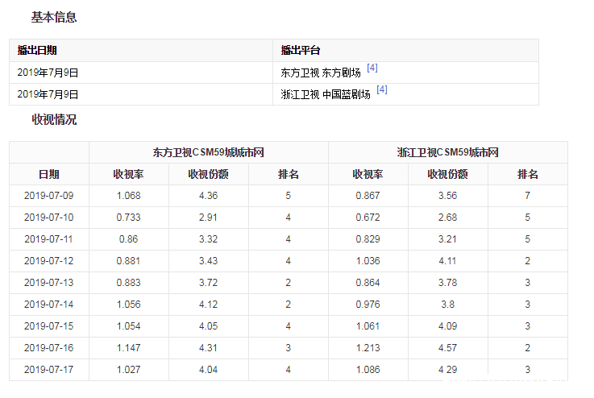
Task: Click the 2019-07-16 date cell
Action: (x=48, y=348)
